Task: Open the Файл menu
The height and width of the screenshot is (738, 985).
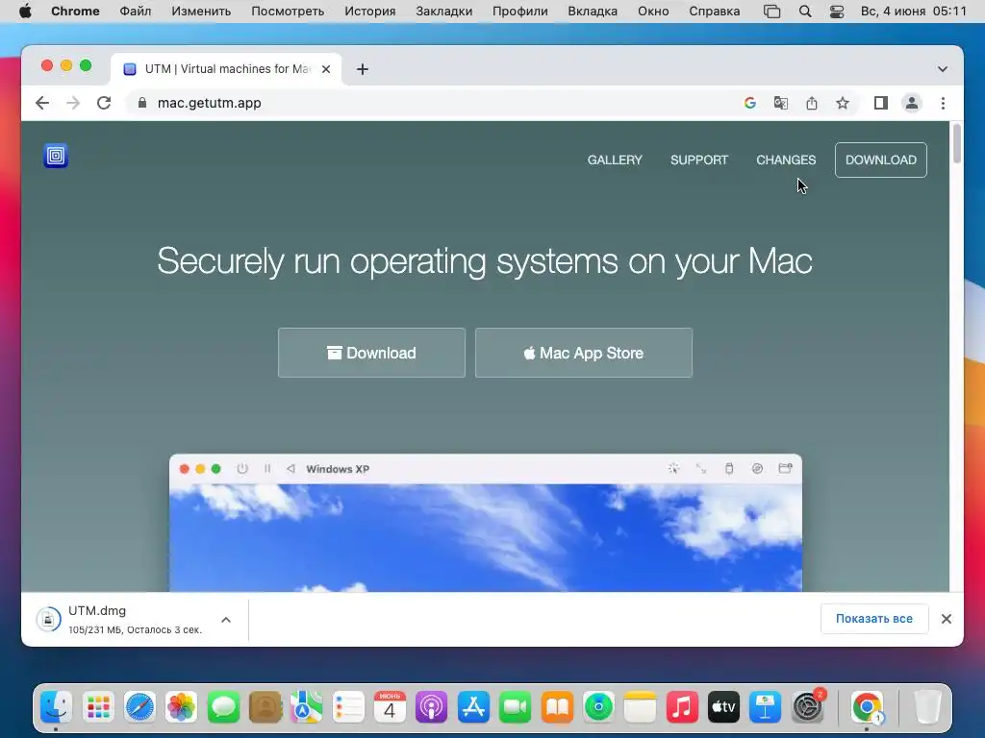Action: (135, 12)
